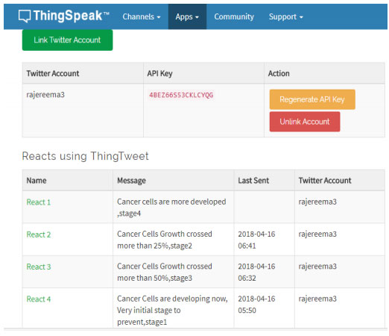The height and width of the screenshot is (336, 389).
Task: Click the API Key column header
Action: 159,74
